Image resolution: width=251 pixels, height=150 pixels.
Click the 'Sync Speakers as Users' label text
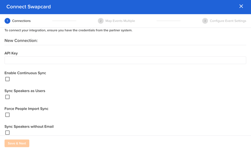coord(25,91)
